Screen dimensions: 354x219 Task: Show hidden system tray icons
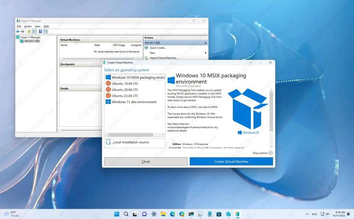coord(307,214)
